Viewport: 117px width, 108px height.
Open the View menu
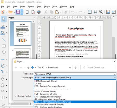tap(15, 7)
